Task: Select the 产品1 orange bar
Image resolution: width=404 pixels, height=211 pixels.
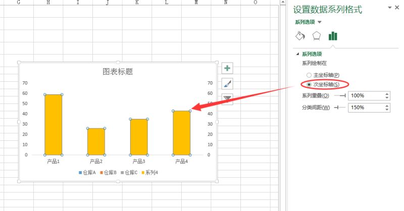Action: point(54,125)
